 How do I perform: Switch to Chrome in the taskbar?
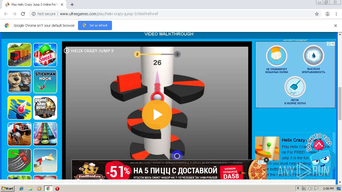coord(48,189)
